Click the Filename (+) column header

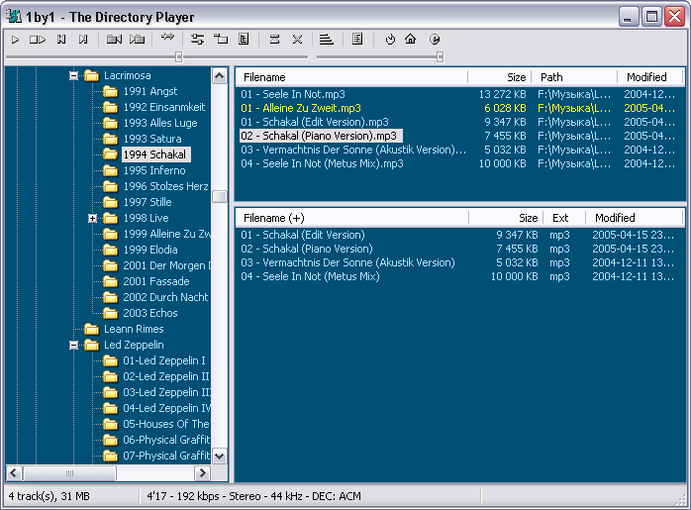click(x=351, y=218)
